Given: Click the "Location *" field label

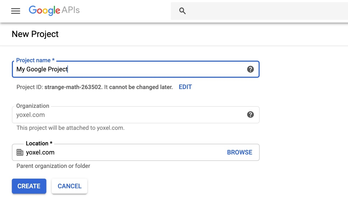Looking at the screenshot, I should (39, 143).
